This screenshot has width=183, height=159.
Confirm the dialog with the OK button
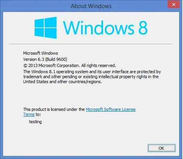pos(161,148)
